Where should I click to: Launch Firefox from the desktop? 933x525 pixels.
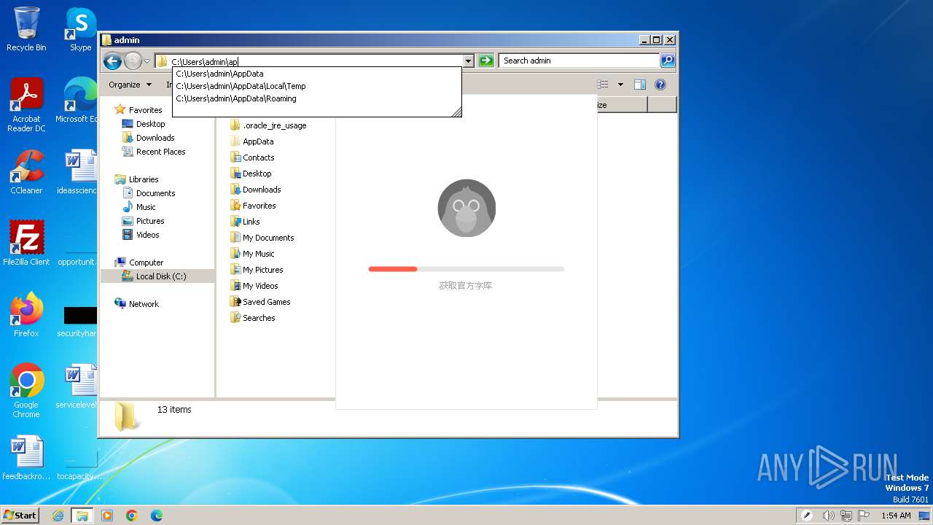coord(26,315)
